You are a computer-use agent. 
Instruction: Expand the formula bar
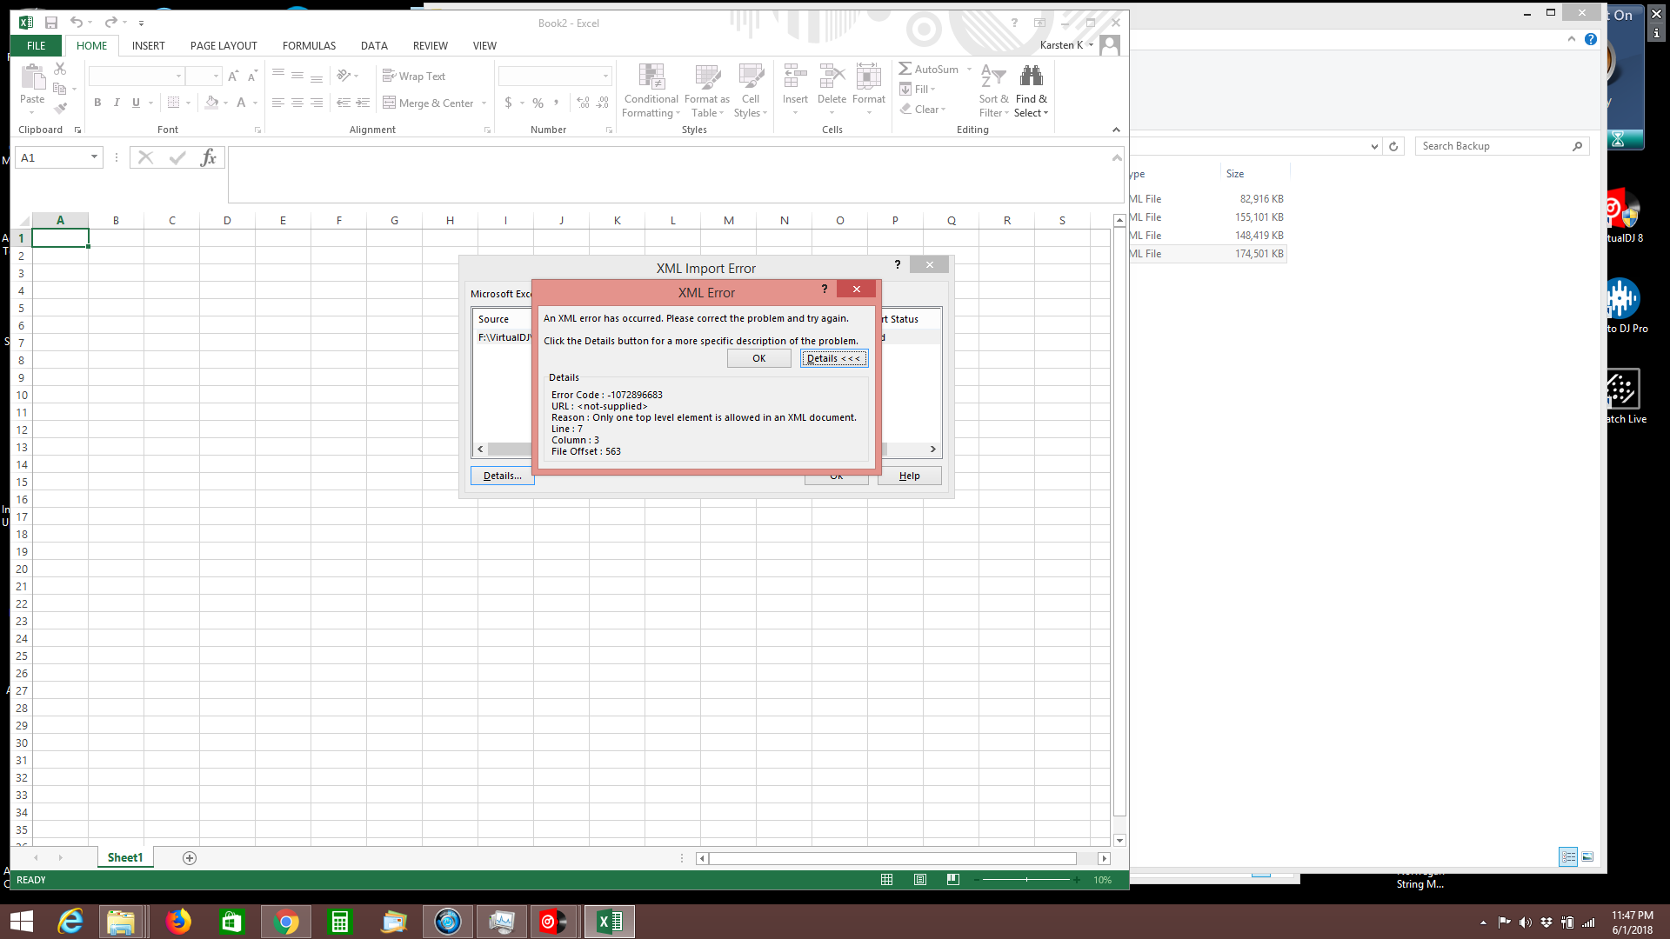(x=1117, y=157)
